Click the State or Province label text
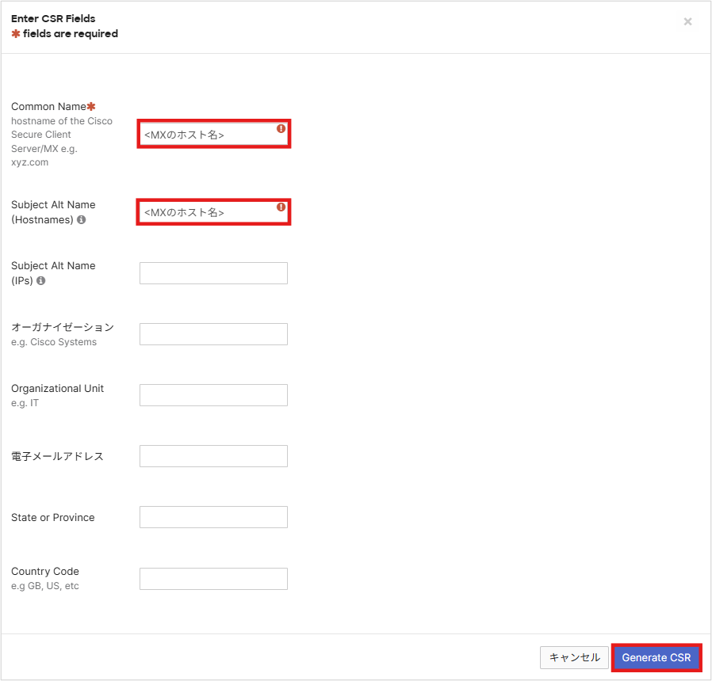712x681 pixels. pos(52,517)
